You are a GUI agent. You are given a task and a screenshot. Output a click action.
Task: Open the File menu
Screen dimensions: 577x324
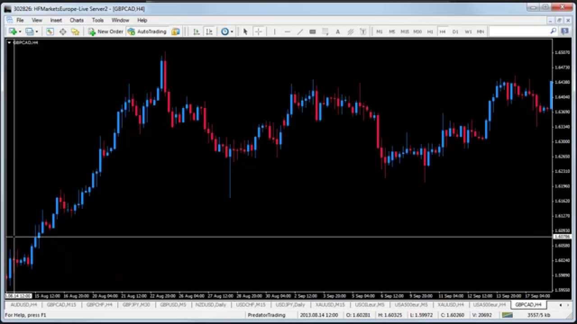pyautogui.click(x=20, y=20)
